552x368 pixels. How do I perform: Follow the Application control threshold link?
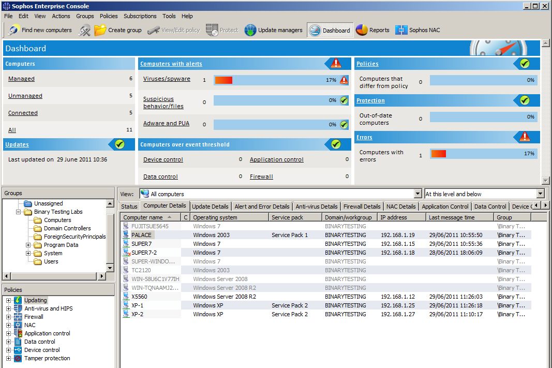pos(277,159)
